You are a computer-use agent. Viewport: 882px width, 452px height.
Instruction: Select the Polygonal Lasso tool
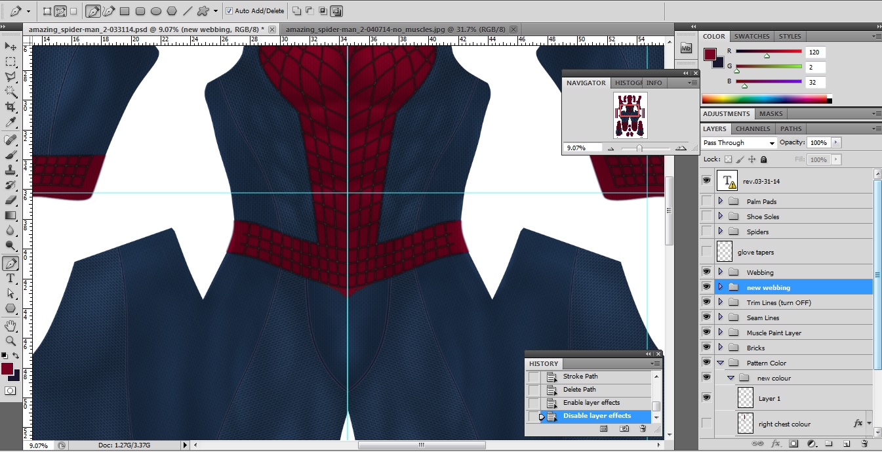point(10,77)
